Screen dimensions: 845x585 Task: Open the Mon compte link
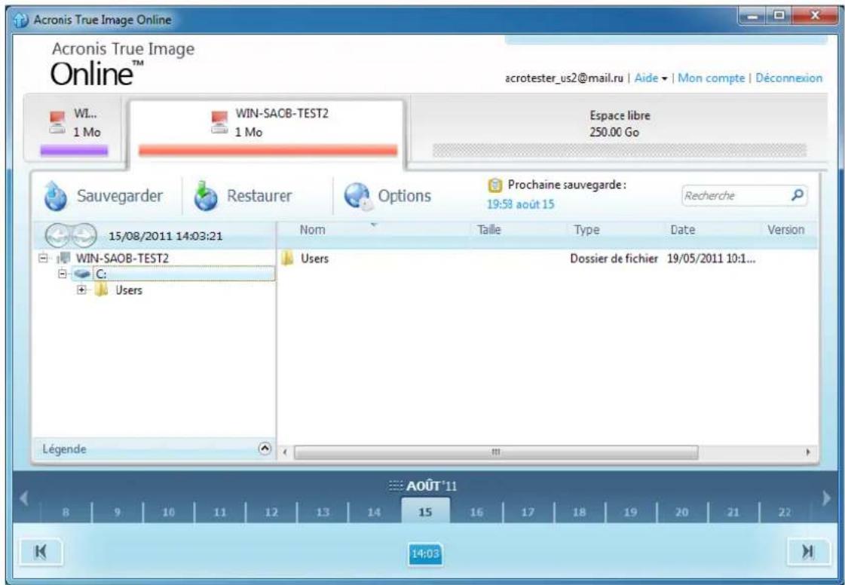pos(711,78)
